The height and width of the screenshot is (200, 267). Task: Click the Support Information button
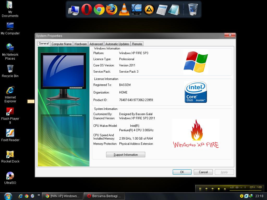125,154
